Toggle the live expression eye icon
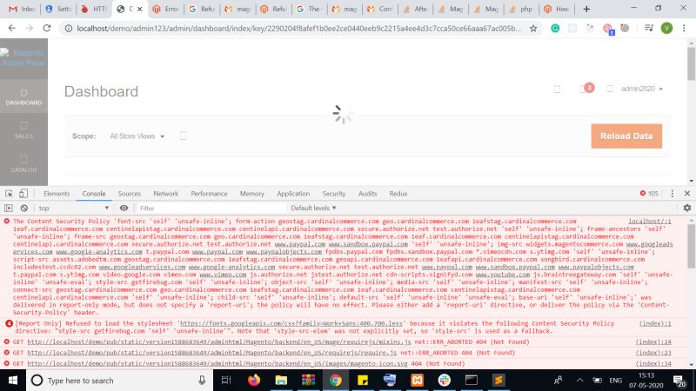 pos(124,208)
